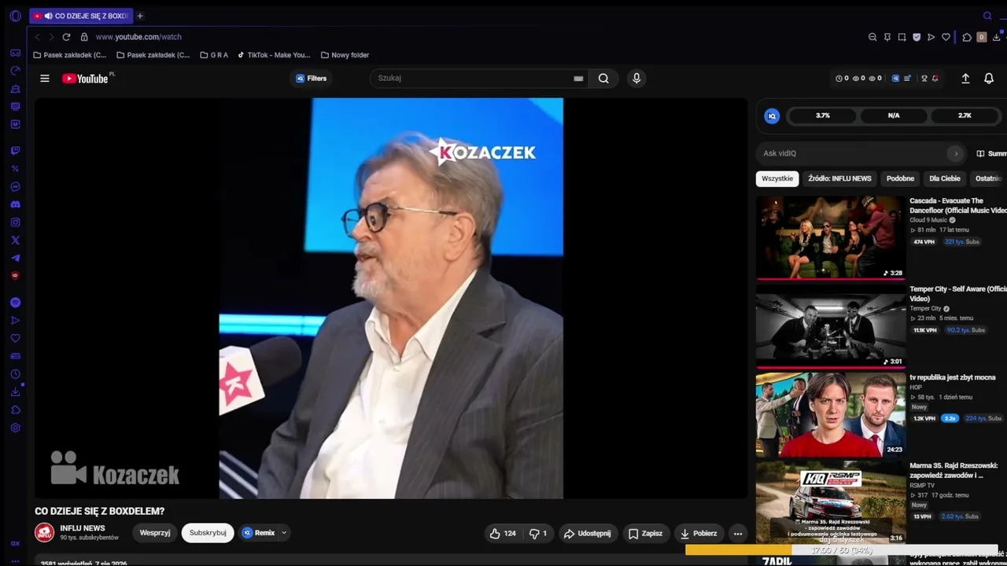Open the Remix button
The width and height of the screenshot is (1007, 566).
click(259, 533)
